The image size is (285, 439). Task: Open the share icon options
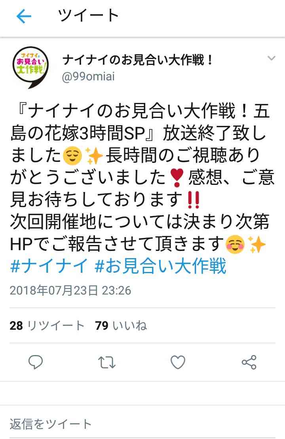tap(249, 362)
